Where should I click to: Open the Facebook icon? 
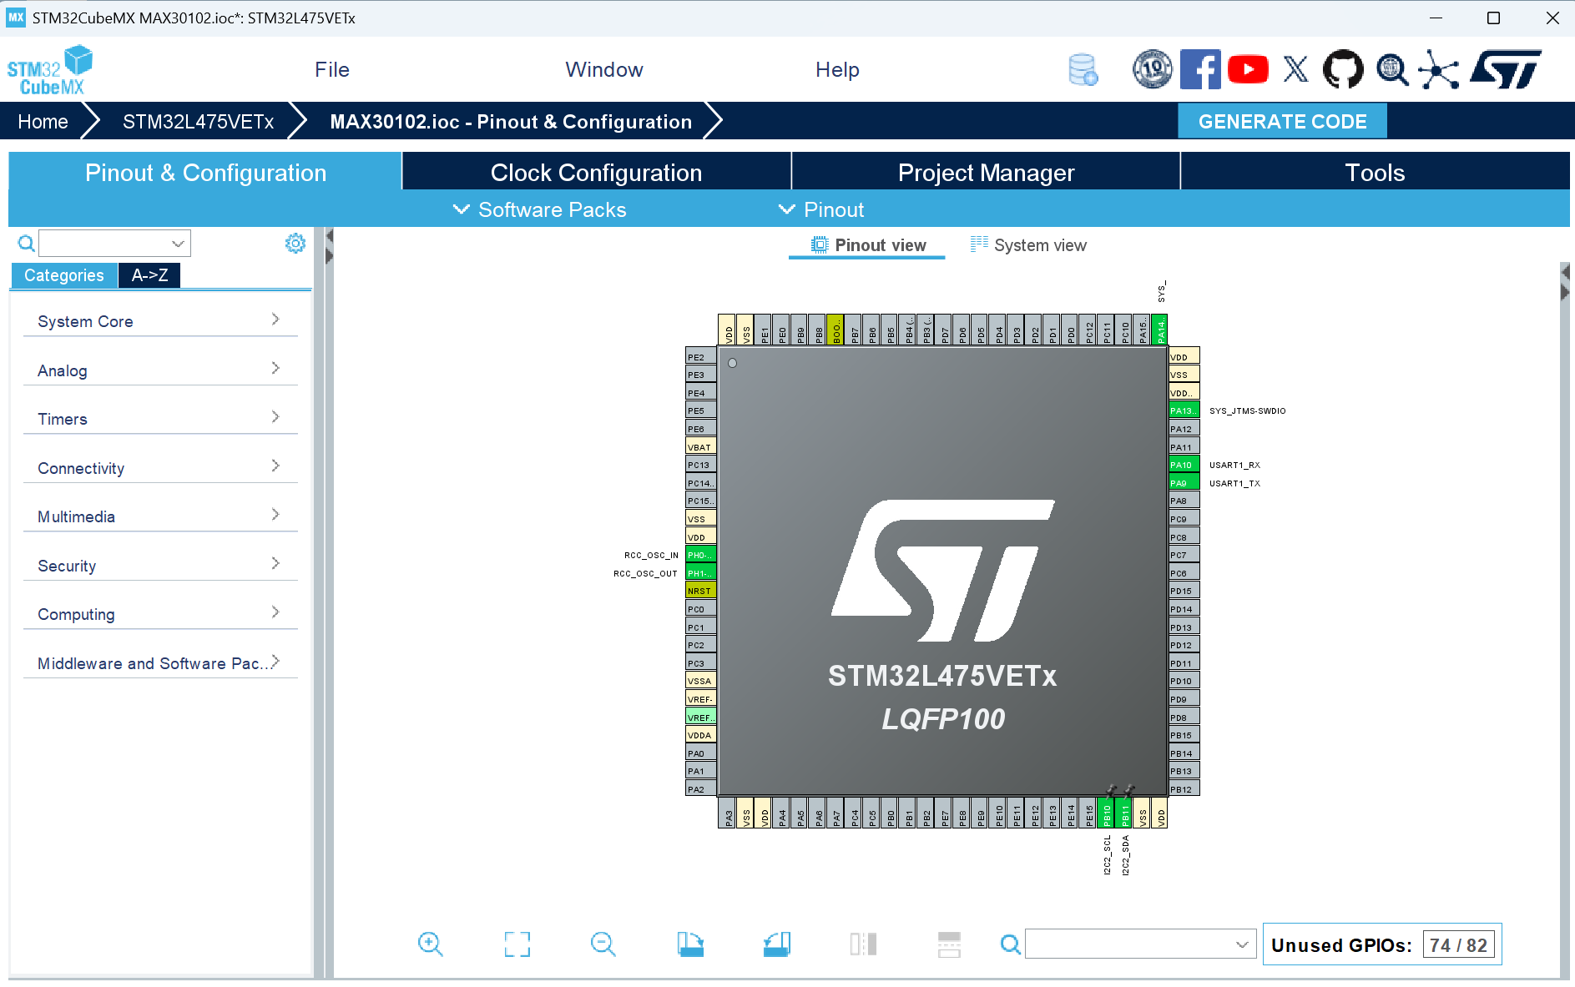tap(1200, 69)
